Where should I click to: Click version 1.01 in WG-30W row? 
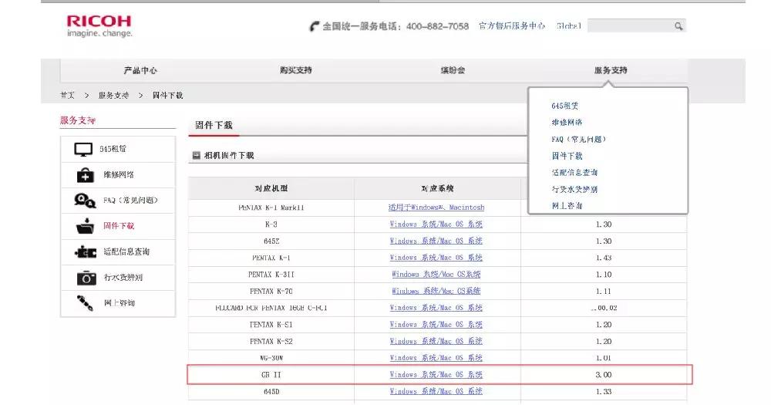coord(604,358)
